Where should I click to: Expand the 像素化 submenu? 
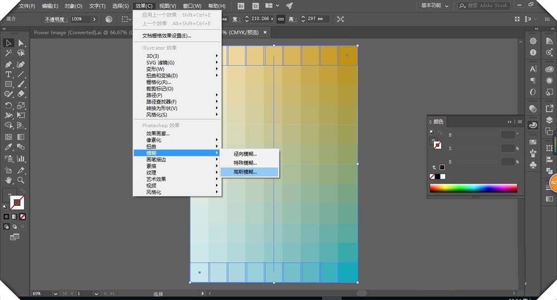click(x=177, y=140)
